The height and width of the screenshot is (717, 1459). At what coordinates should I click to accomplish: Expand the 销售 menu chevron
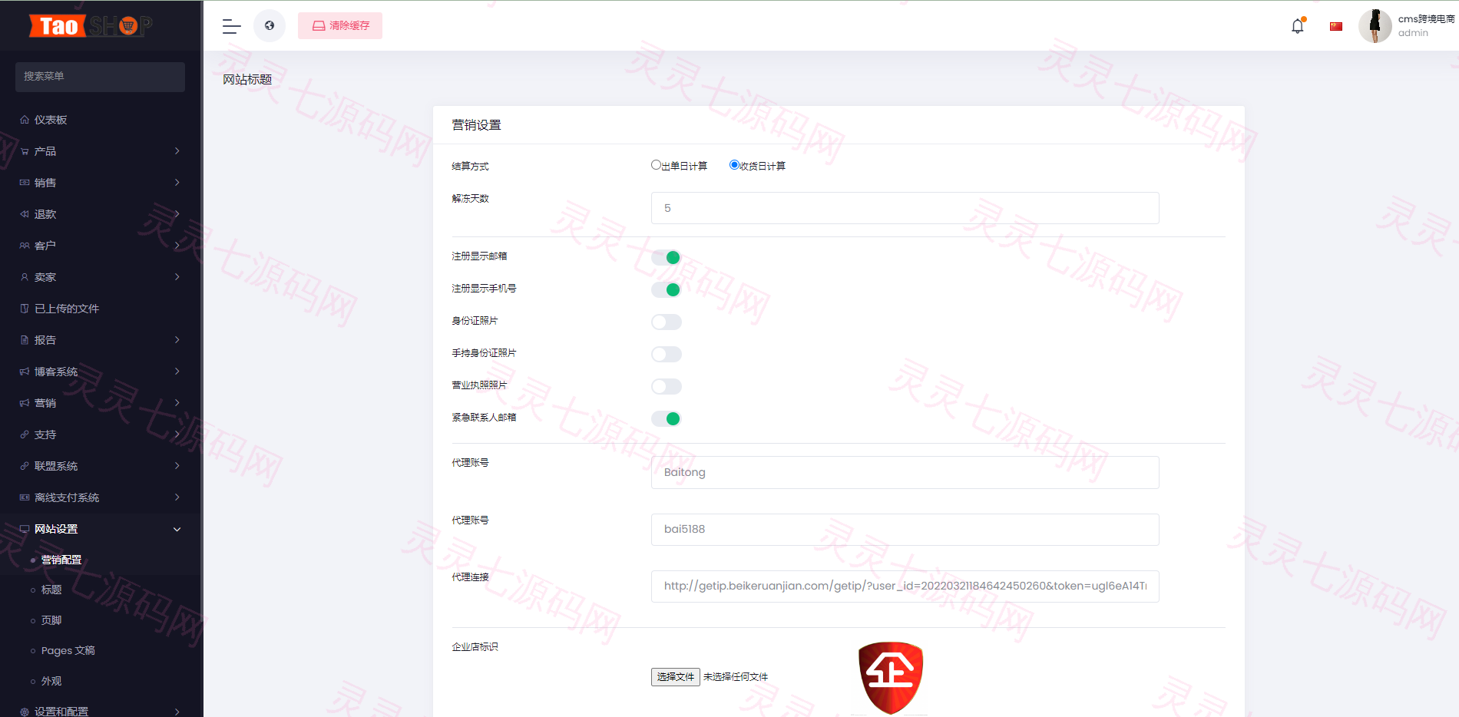tap(177, 183)
